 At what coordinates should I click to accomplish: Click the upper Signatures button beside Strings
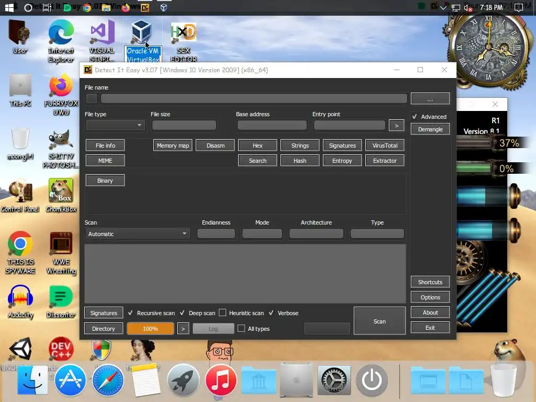point(342,146)
